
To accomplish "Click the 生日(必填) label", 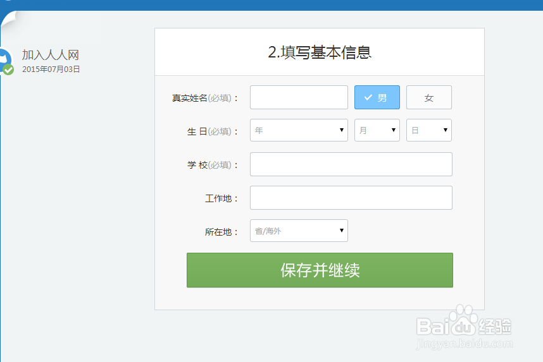I will tap(212, 131).
